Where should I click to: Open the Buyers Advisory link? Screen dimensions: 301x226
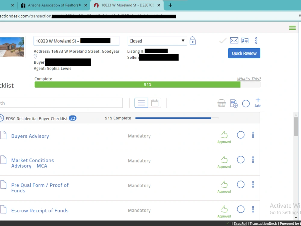30,136
